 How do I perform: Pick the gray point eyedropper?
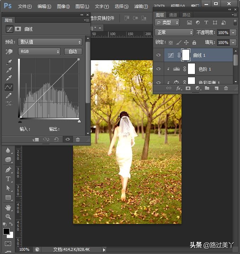(x=9, y=70)
